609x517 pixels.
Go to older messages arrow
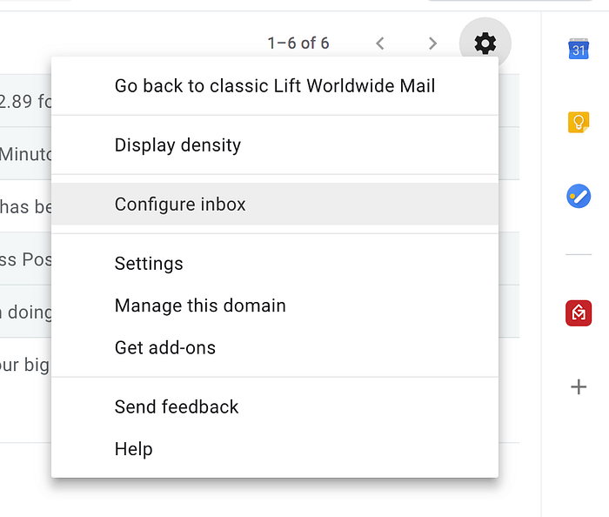pyautogui.click(x=432, y=44)
